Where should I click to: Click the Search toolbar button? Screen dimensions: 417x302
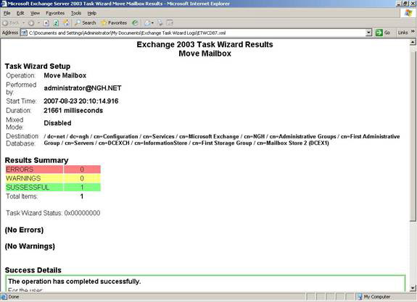[x=86, y=23]
